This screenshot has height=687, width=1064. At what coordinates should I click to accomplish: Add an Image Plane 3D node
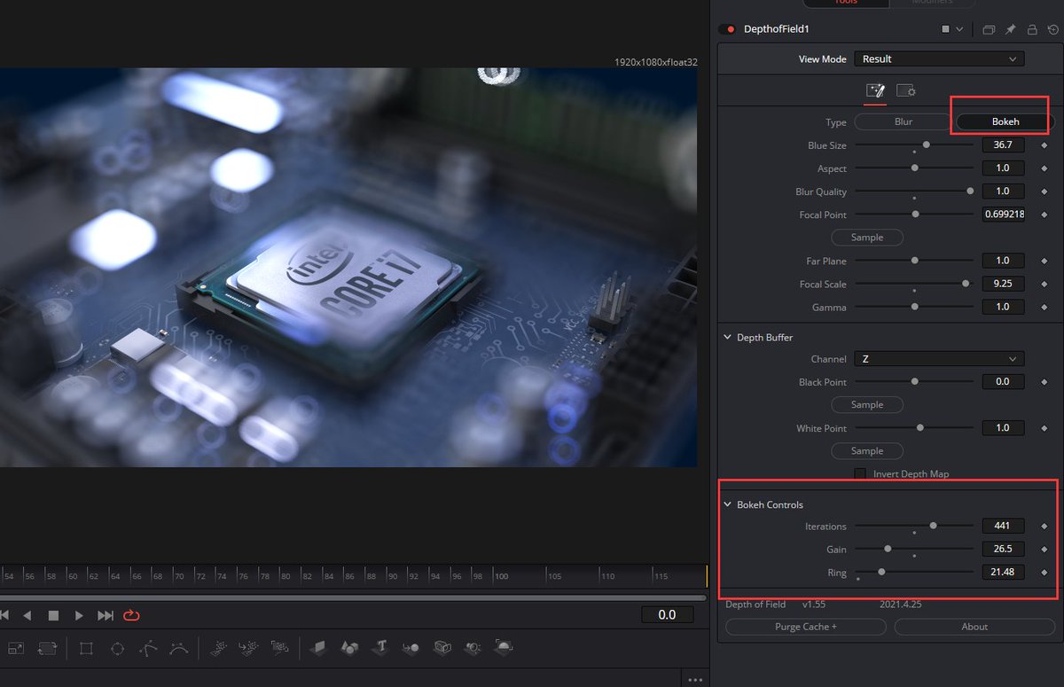(x=319, y=648)
